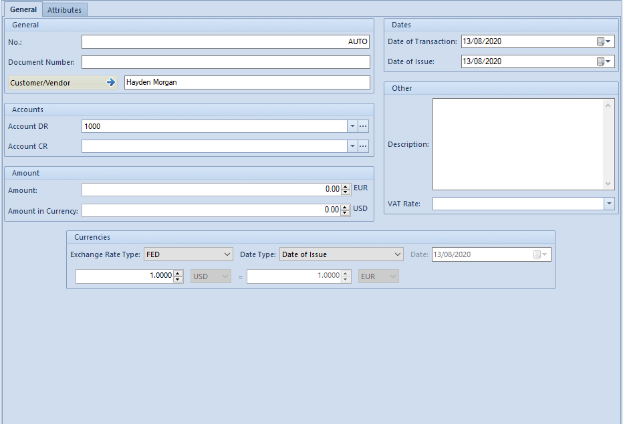Increase the EUR rate with up spinner
623x424 pixels.
(x=346, y=273)
